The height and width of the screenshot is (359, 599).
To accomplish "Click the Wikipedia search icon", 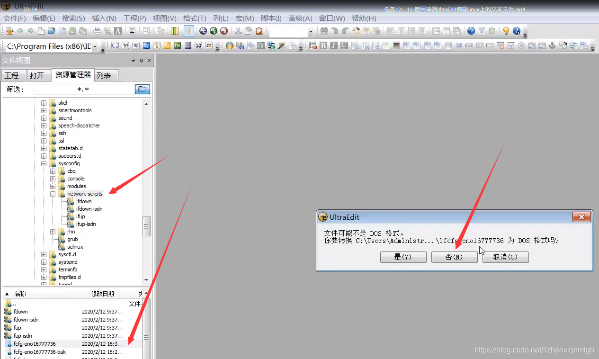I will (136, 45).
